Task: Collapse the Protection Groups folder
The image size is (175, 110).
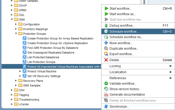Action: pyautogui.click(x=16, y=34)
